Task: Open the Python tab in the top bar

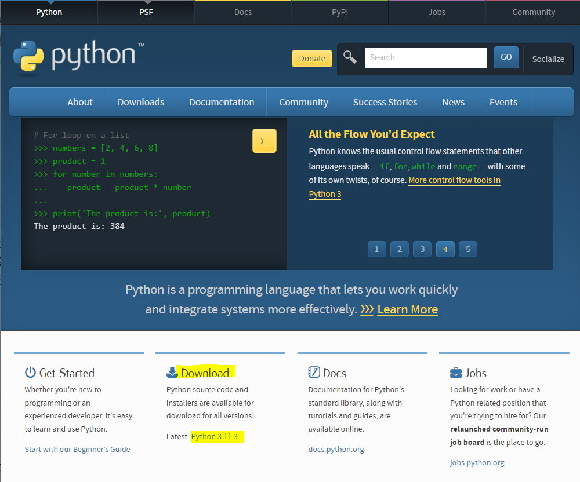Action: [x=49, y=12]
